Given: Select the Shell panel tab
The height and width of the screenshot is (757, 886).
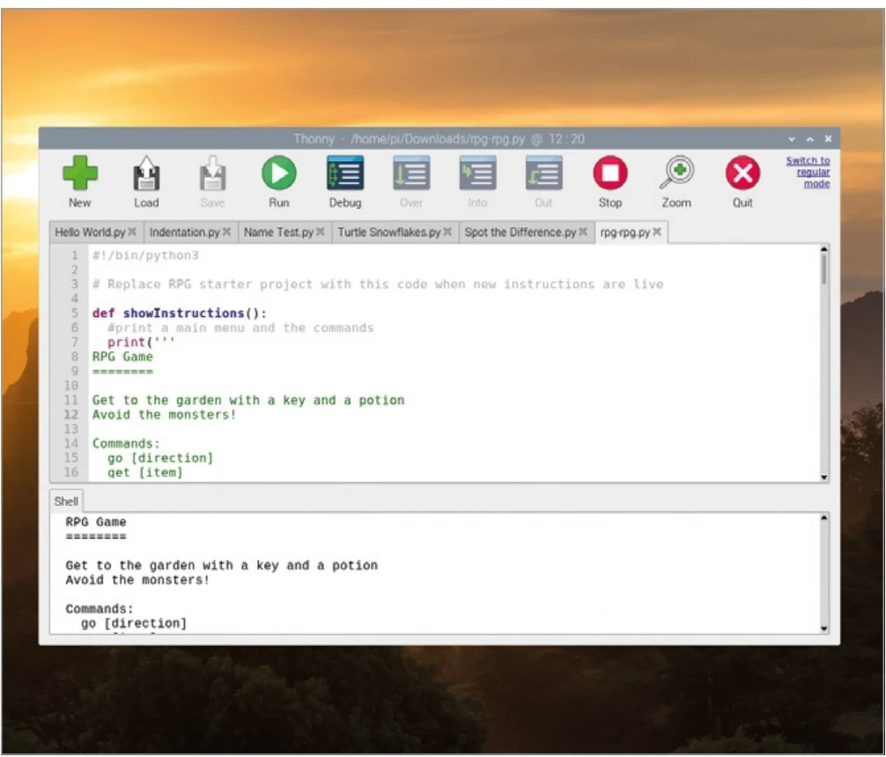Looking at the screenshot, I should click(66, 502).
